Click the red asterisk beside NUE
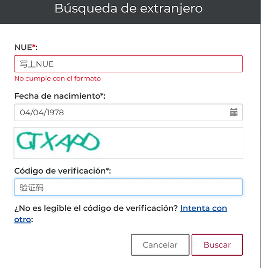The image size is (261, 268). (x=34, y=46)
